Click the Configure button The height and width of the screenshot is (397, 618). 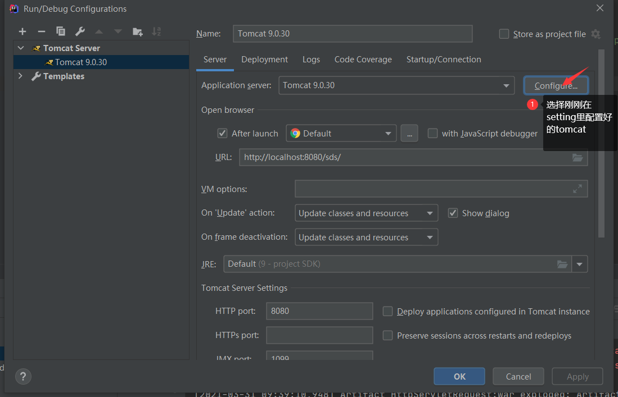coord(556,85)
